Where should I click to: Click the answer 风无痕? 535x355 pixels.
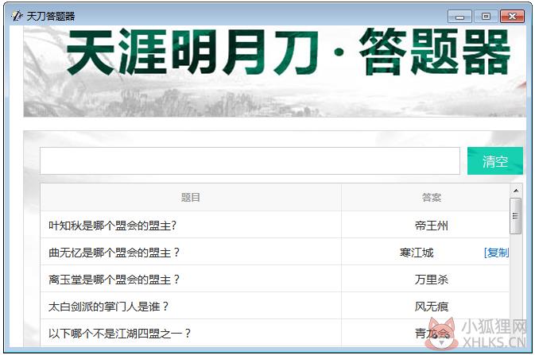tap(432, 307)
